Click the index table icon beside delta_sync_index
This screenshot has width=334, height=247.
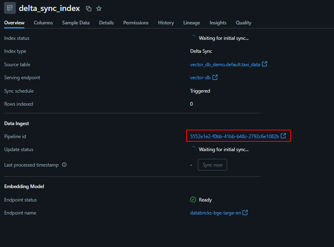tap(10, 8)
